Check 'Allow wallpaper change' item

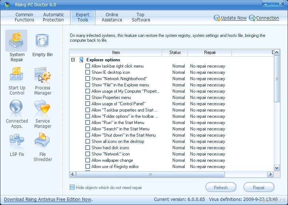[x=88, y=160]
